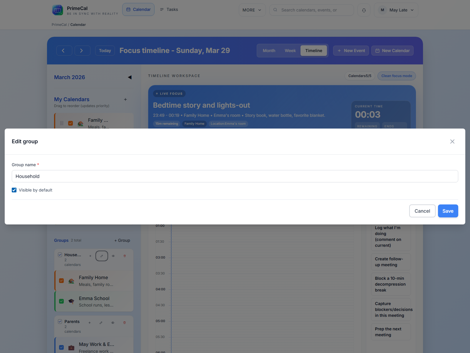Uncheck the Parents group checkbox
The width and height of the screenshot is (470, 353).
(x=60, y=322)
